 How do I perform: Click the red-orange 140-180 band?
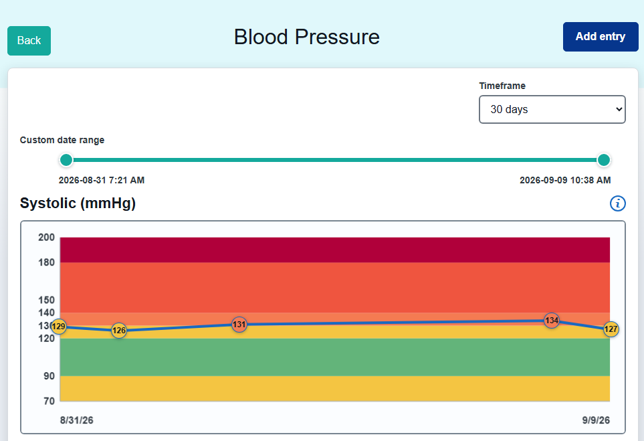(x=335, y=288)
